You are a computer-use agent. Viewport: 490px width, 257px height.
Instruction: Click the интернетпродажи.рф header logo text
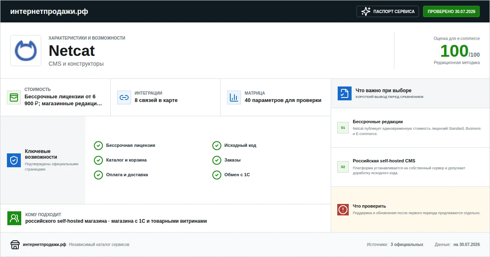[49, 11]
